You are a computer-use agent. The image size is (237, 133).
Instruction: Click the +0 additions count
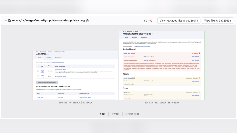tap(145, 20)
